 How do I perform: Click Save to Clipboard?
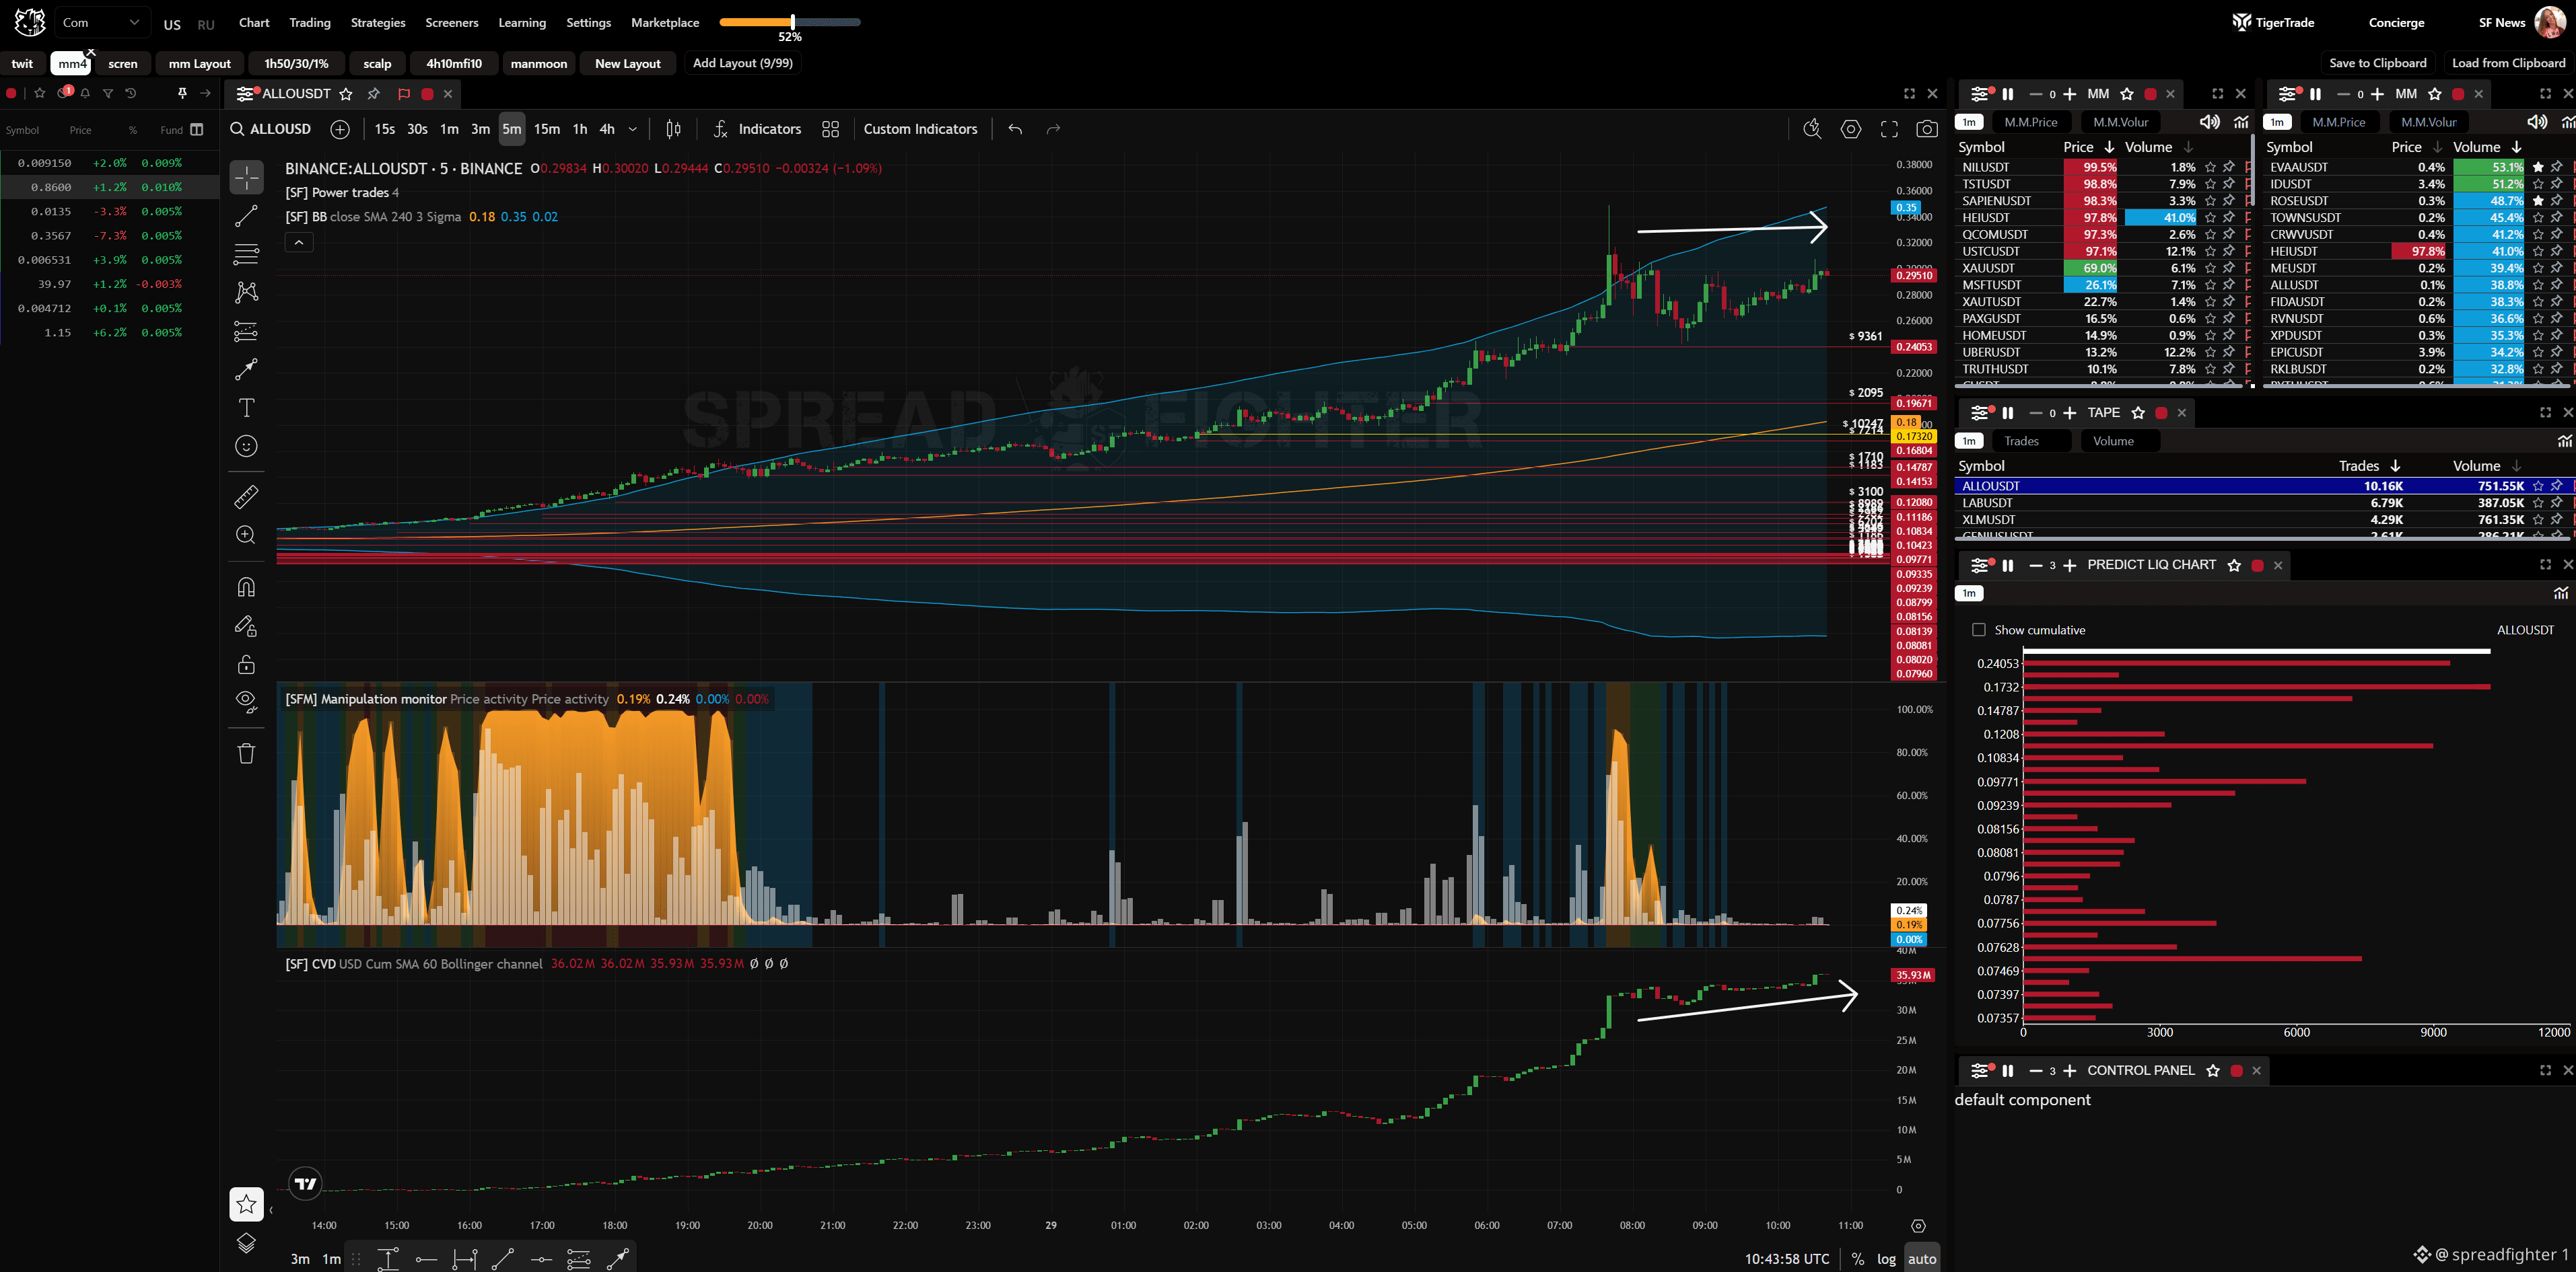tap(2378, 63)
